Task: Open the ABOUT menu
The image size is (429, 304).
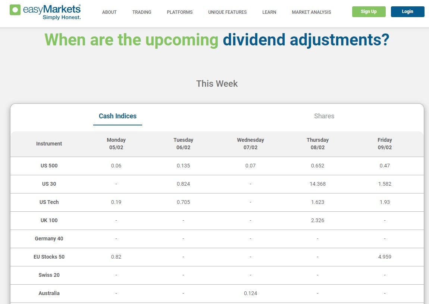Action: point(109,12)
